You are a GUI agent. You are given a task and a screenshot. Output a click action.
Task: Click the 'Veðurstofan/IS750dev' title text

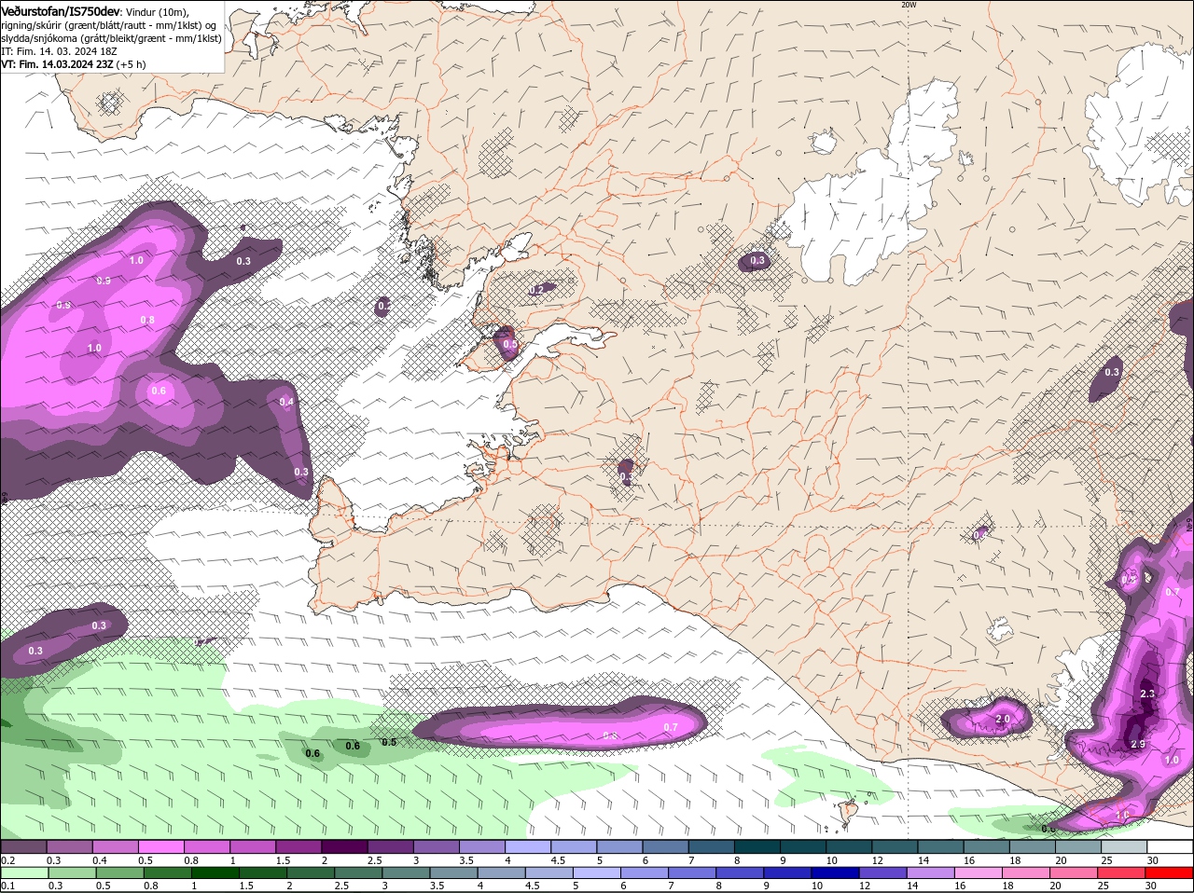pos(61,11)
